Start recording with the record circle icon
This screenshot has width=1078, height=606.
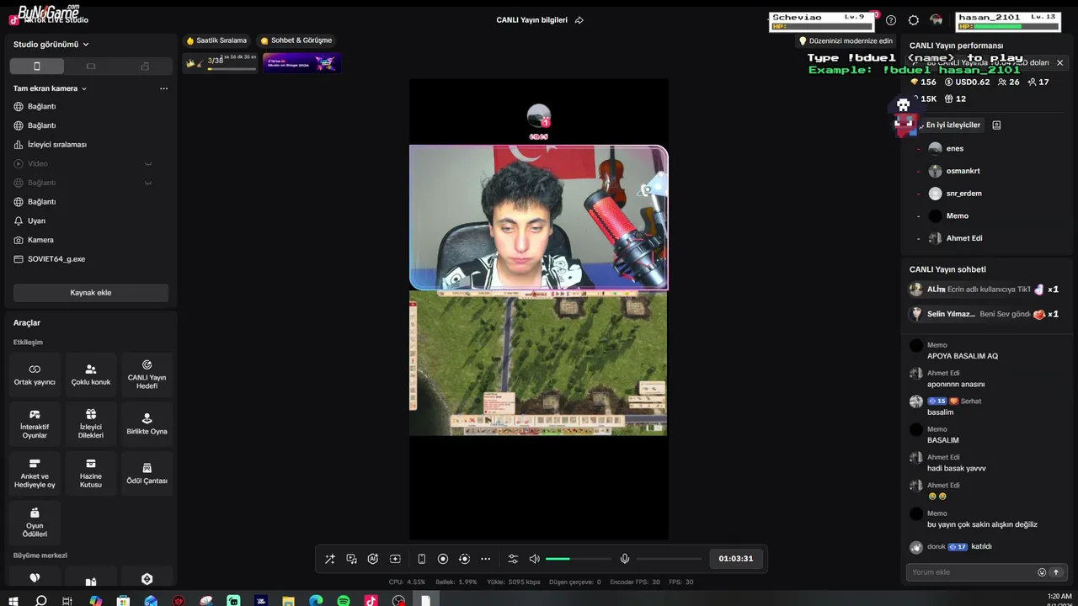(443, 559)
